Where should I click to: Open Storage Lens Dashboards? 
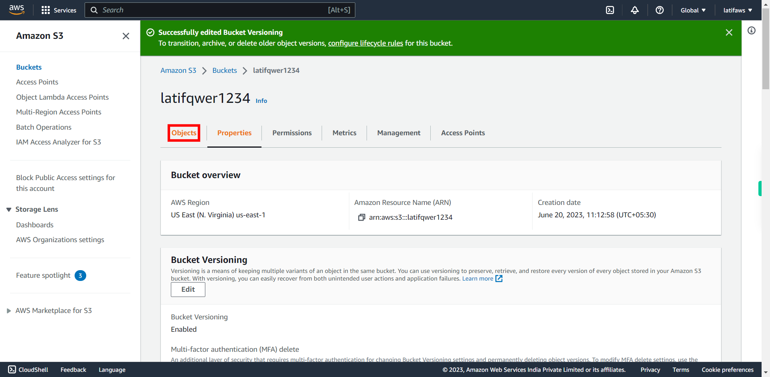(x=35, y=225)
